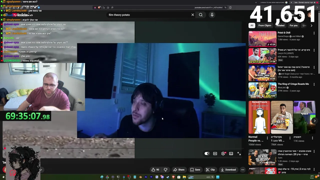
Task: Open menu for the 63K views video
Action: point(314,50)
